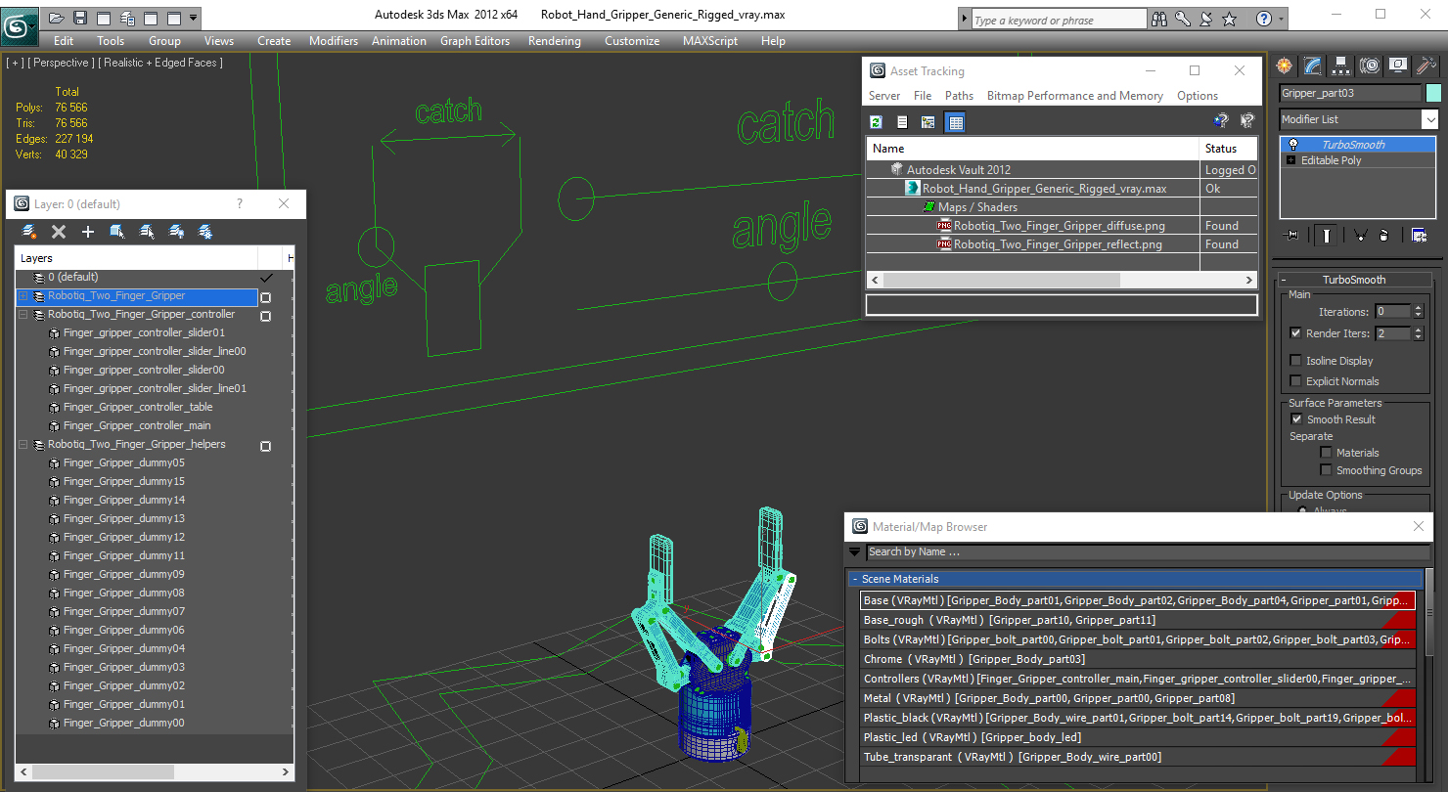
Task: Collapse Robotiq_Two_Finger_Gripper_controller layer
Action: click(x=23, y=315)
